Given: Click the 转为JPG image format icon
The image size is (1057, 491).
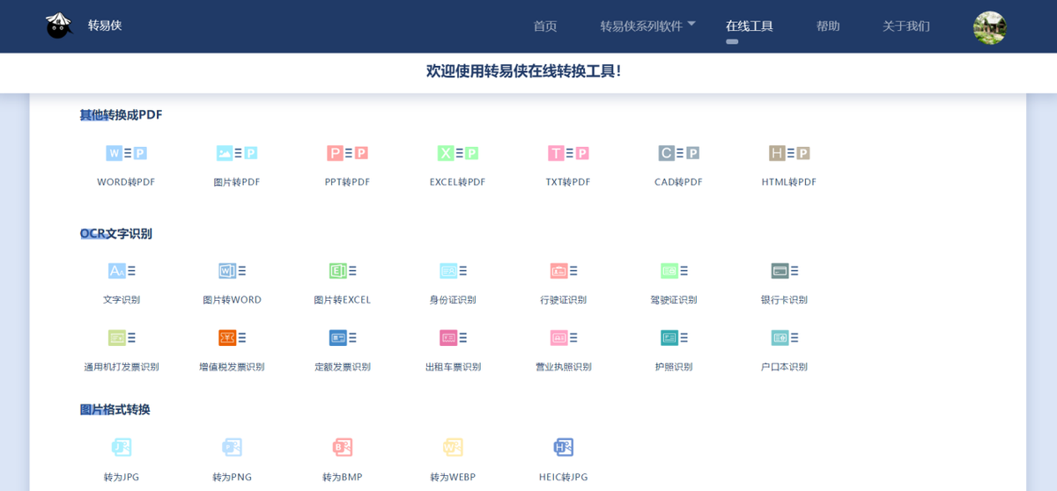Looking at the screenshot, I should (122, 447).
